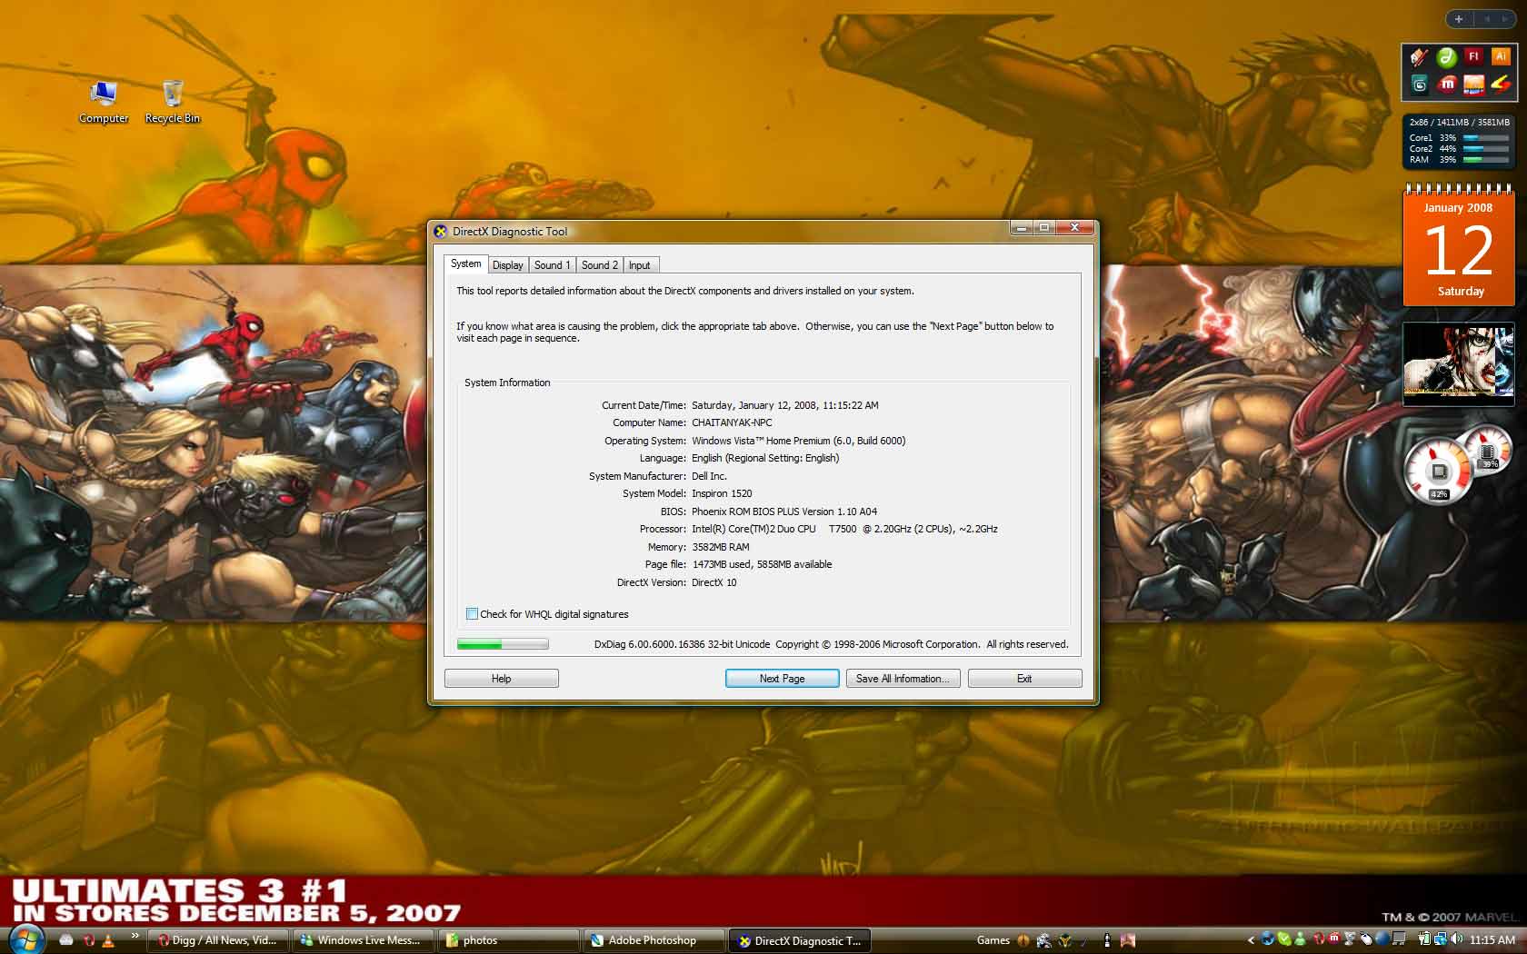Open the yellow lightning shortcut in sidebar launcher

point(1501,84)
